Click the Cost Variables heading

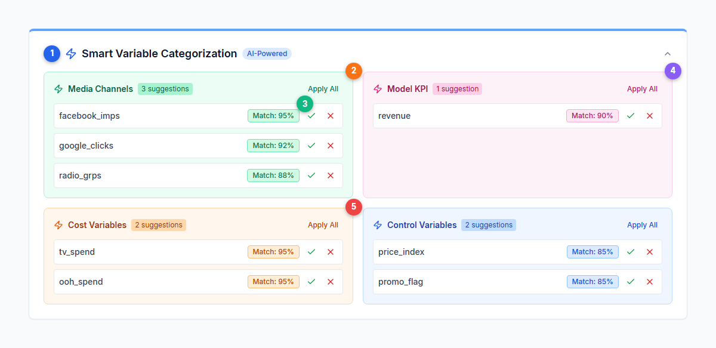(x=97, y=225)
